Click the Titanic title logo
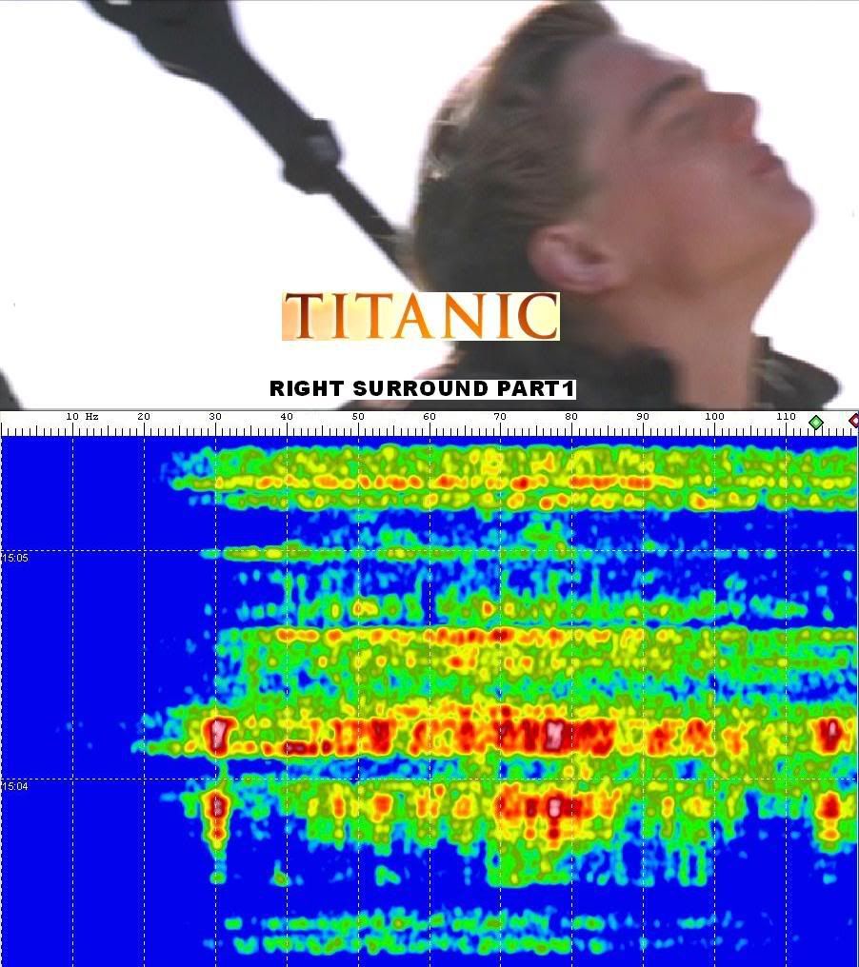 coord(420,316)
